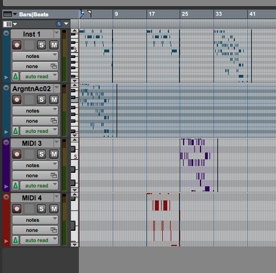Click Inst 1 track freeze/timebase icon
Viewport: 276px width, 273px height.
click(16, 77)
